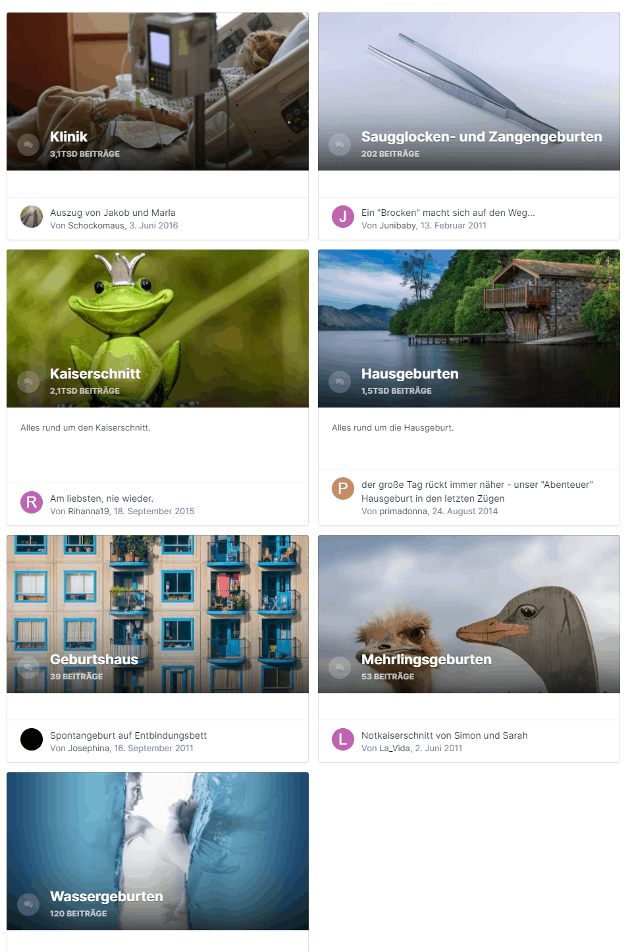Click the date link 16. September 2011
Screen dimensions: 632x952
(154, 748)
